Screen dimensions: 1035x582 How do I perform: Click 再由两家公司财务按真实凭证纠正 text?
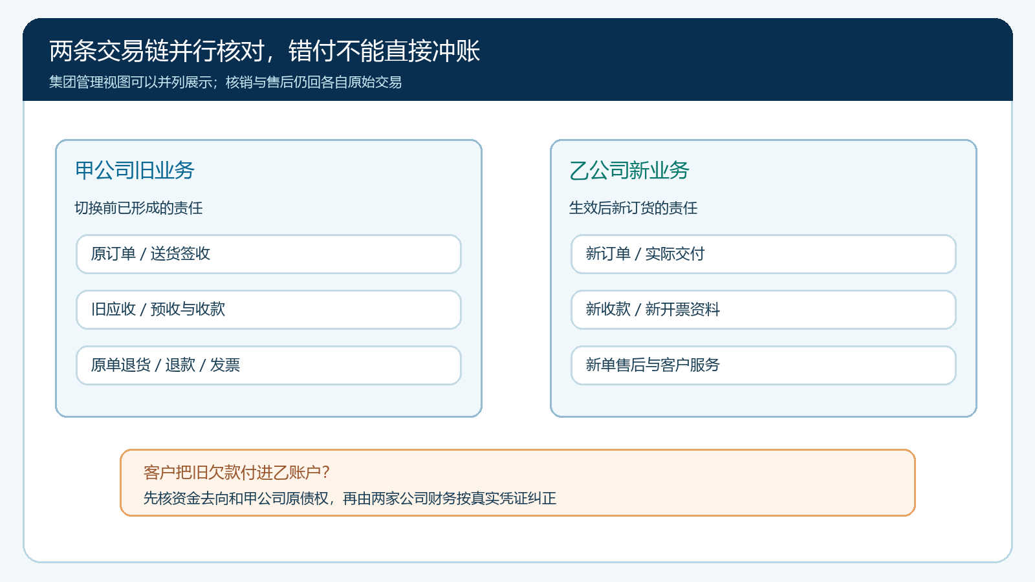tap(450, 499)
